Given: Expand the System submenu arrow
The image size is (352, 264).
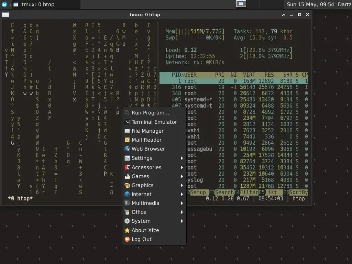Looking at the screenshot, I should coord(181,221).
